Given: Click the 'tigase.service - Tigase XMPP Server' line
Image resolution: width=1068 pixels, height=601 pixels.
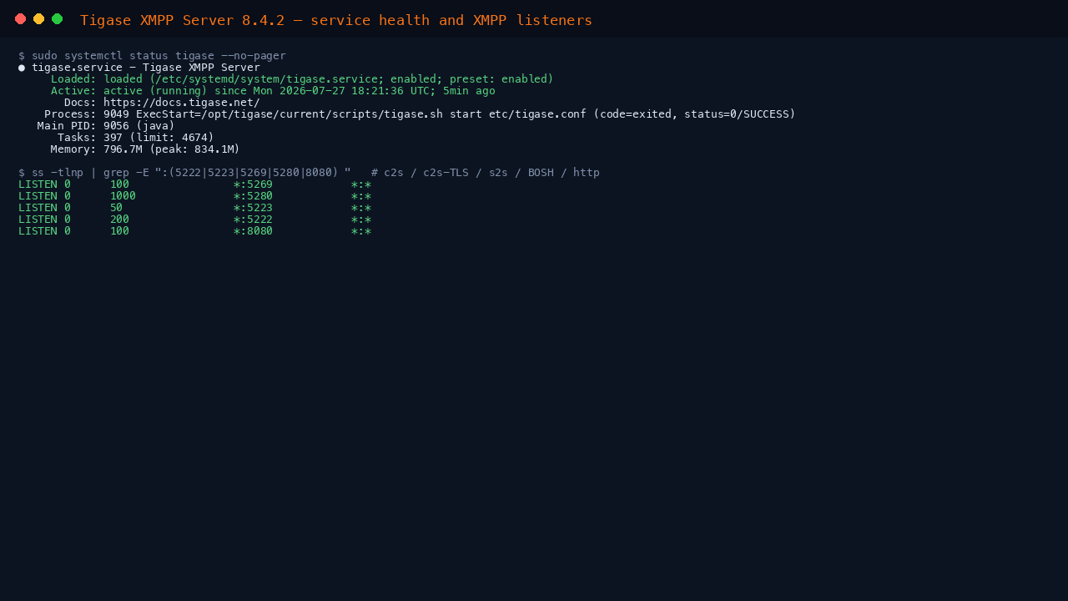Looking at the screenshot, I should pyautogui.click(x=146, y=68).
